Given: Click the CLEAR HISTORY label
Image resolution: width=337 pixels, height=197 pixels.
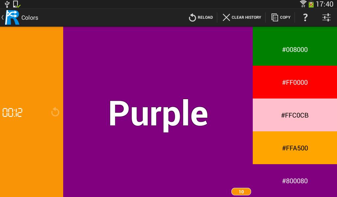Looking at the screenshot, I should point(246,17).
